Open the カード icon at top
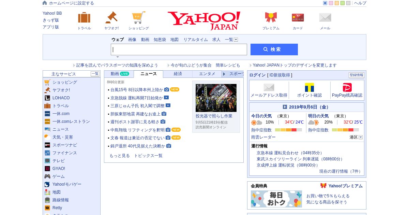 (298, 17)
